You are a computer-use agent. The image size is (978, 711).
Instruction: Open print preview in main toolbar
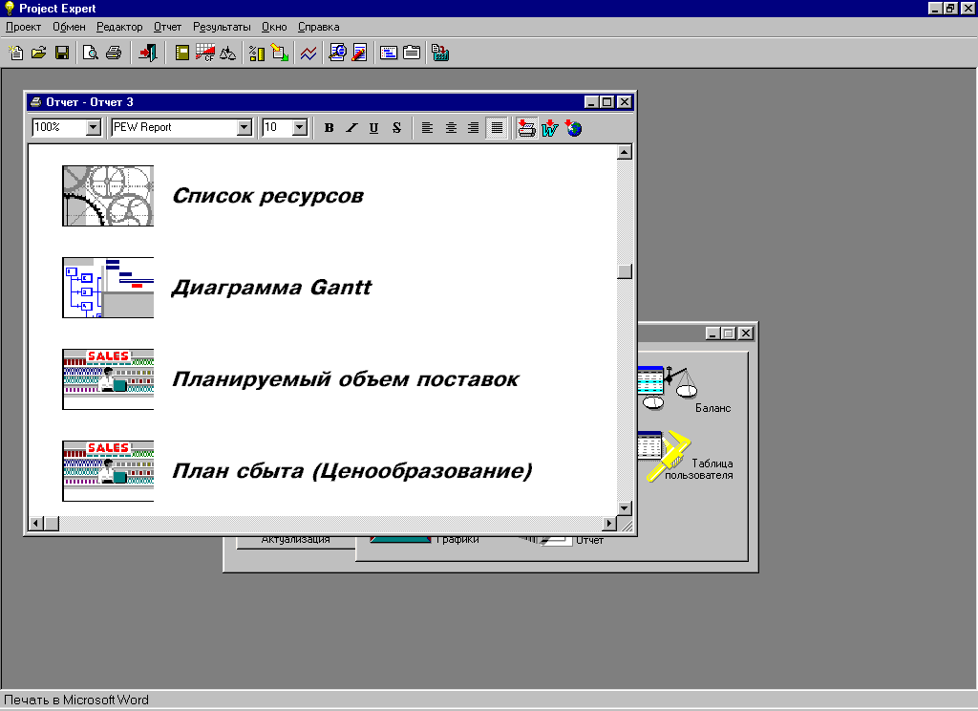tap(91, 54)
